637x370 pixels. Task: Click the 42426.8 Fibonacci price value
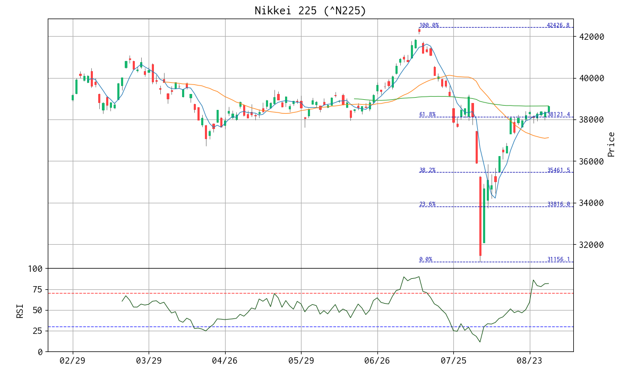click(558, 25)
